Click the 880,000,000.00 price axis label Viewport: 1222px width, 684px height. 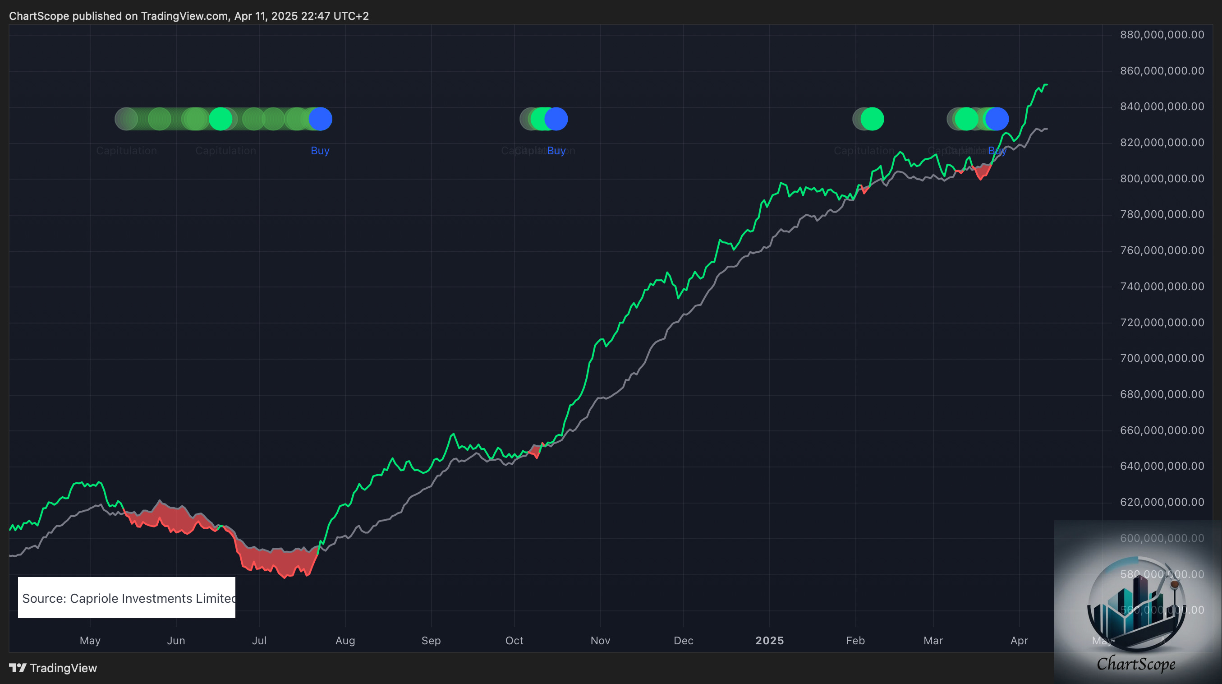pyautogui.click(x=1162, y=35)
